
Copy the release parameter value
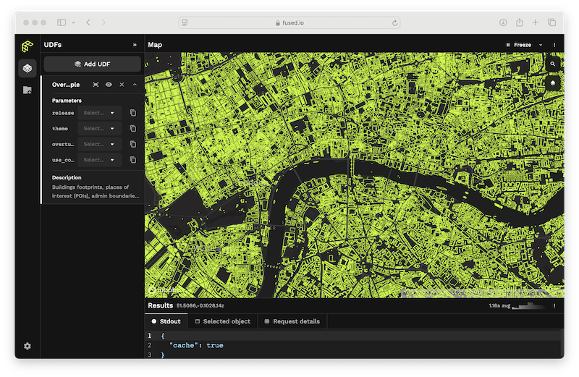coord(133,113)
